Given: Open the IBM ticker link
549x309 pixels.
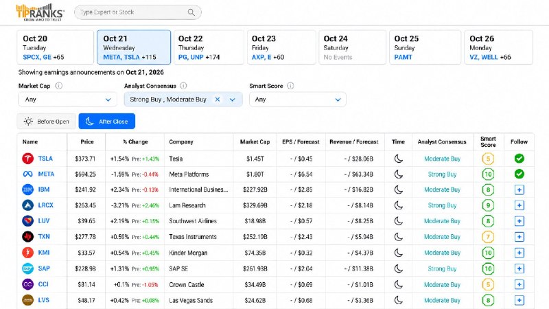Looking at the screenshot, I should pyautogui.click(x=44, y=190).
